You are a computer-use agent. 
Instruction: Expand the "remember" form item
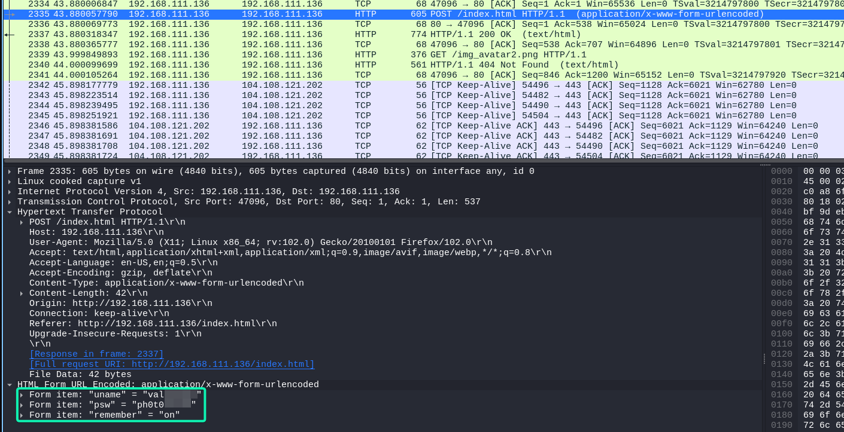click(x=22, y=415)
